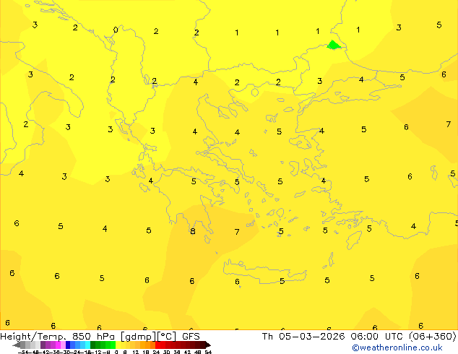458x354 pixels.
Task: Select the magenta legend swatch
Action: coord(58,345)
